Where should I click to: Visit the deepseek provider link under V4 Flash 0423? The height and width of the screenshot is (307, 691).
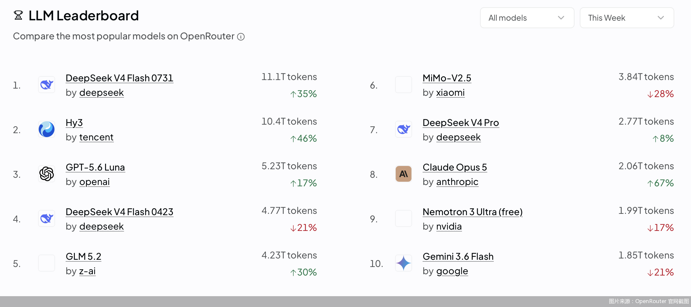[101, 227]
